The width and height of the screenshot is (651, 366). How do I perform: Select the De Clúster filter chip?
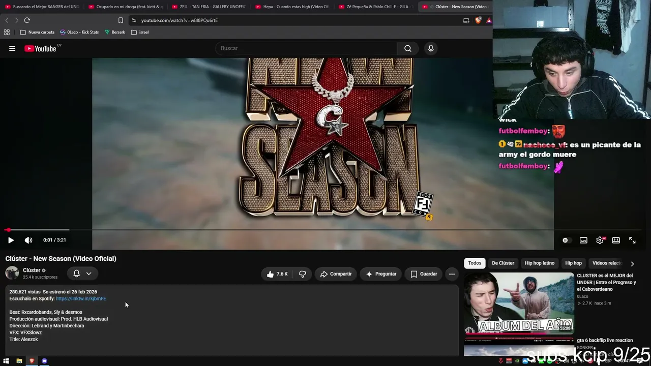[x=503, y=263]
